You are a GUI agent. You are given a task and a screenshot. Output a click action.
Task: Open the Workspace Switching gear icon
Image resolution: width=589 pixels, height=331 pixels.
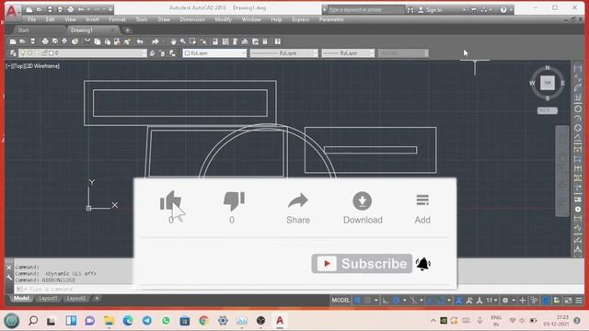pyautogui.click(x=505, y=301)
